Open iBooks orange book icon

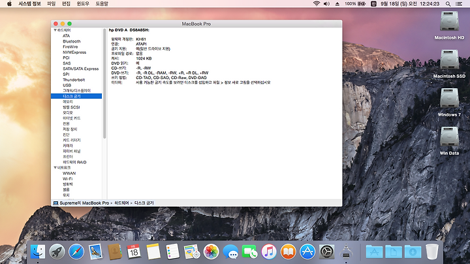point(289,252)
